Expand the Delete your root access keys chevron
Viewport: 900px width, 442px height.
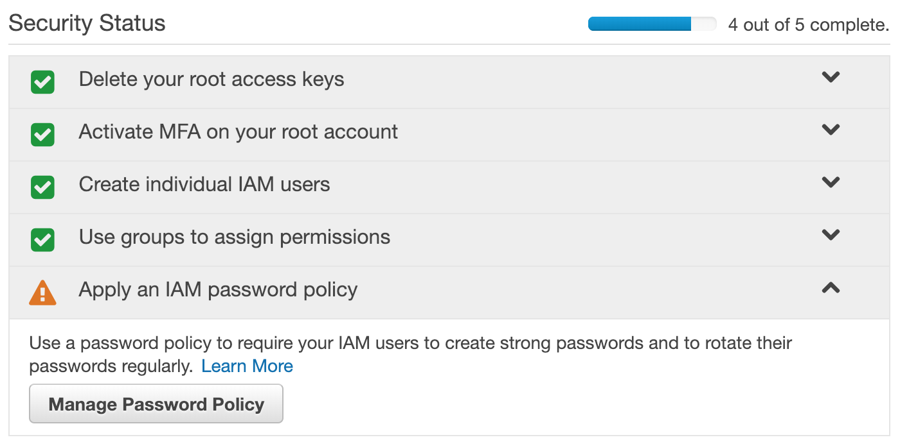(831, 77)
